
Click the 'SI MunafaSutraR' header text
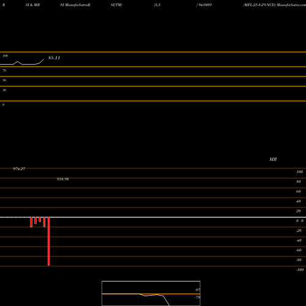75,5
